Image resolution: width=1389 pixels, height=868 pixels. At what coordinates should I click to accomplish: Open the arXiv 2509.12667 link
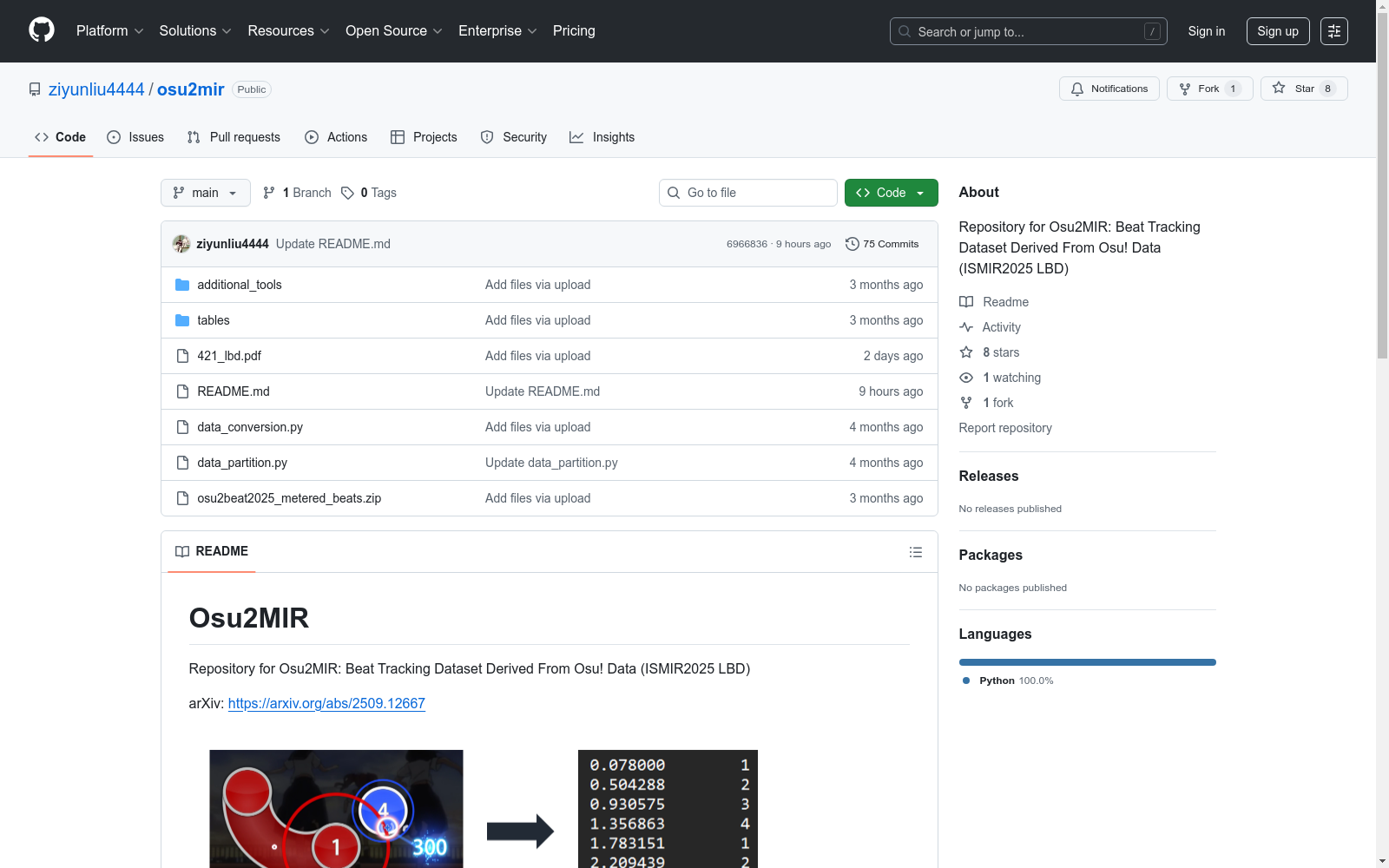(x=326, y=703)
